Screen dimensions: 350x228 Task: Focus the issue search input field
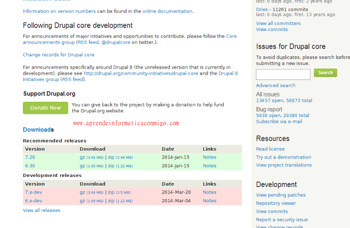[x=283, y=74]
